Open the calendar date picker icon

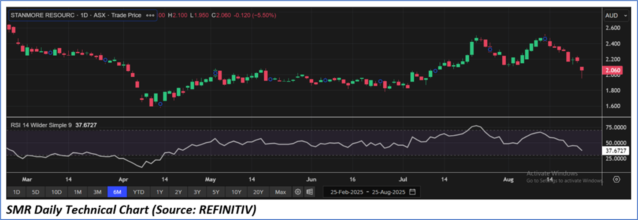coord(412,192)
